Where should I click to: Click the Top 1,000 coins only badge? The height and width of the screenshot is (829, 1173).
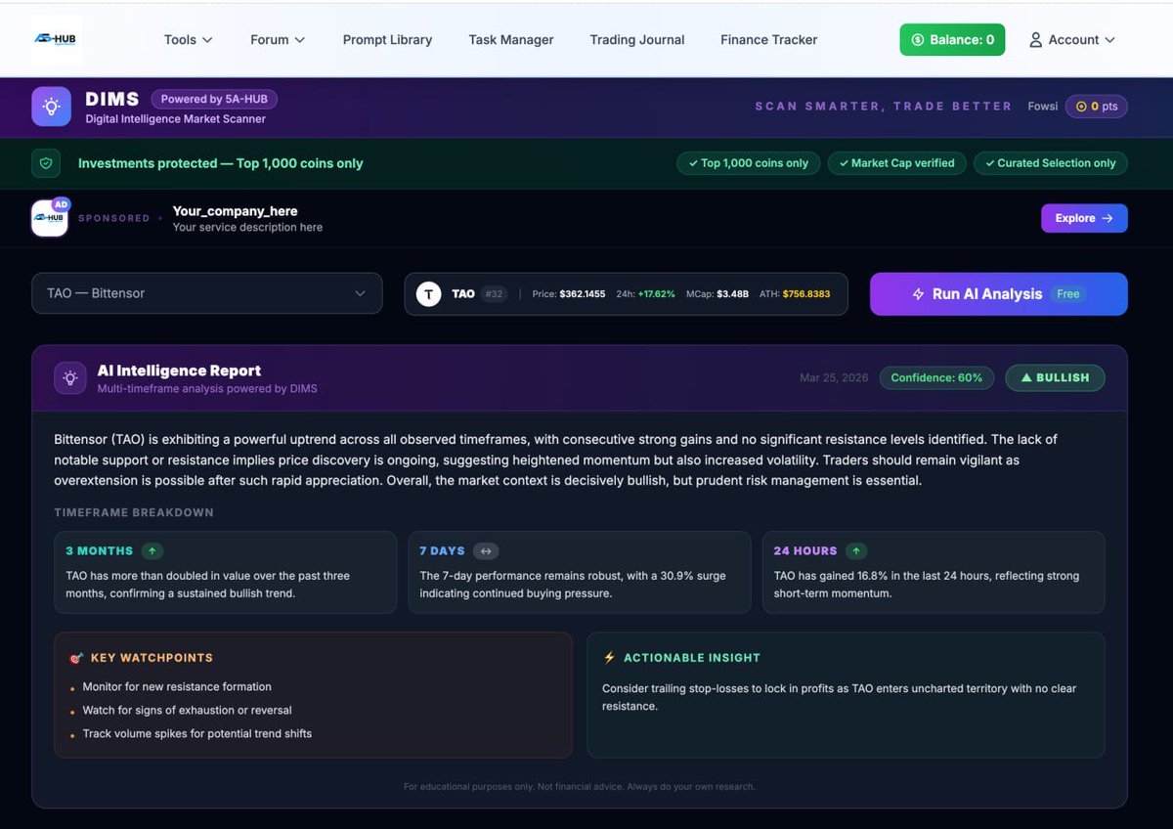748,163
